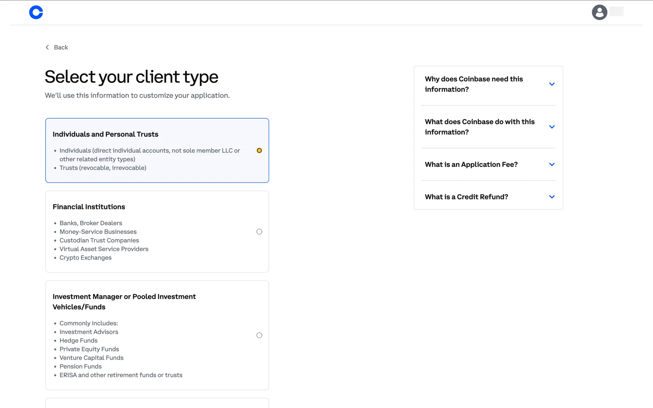653x408 pixels.
Task: Click the Coinbase logo icon
Action: [36, 13]
